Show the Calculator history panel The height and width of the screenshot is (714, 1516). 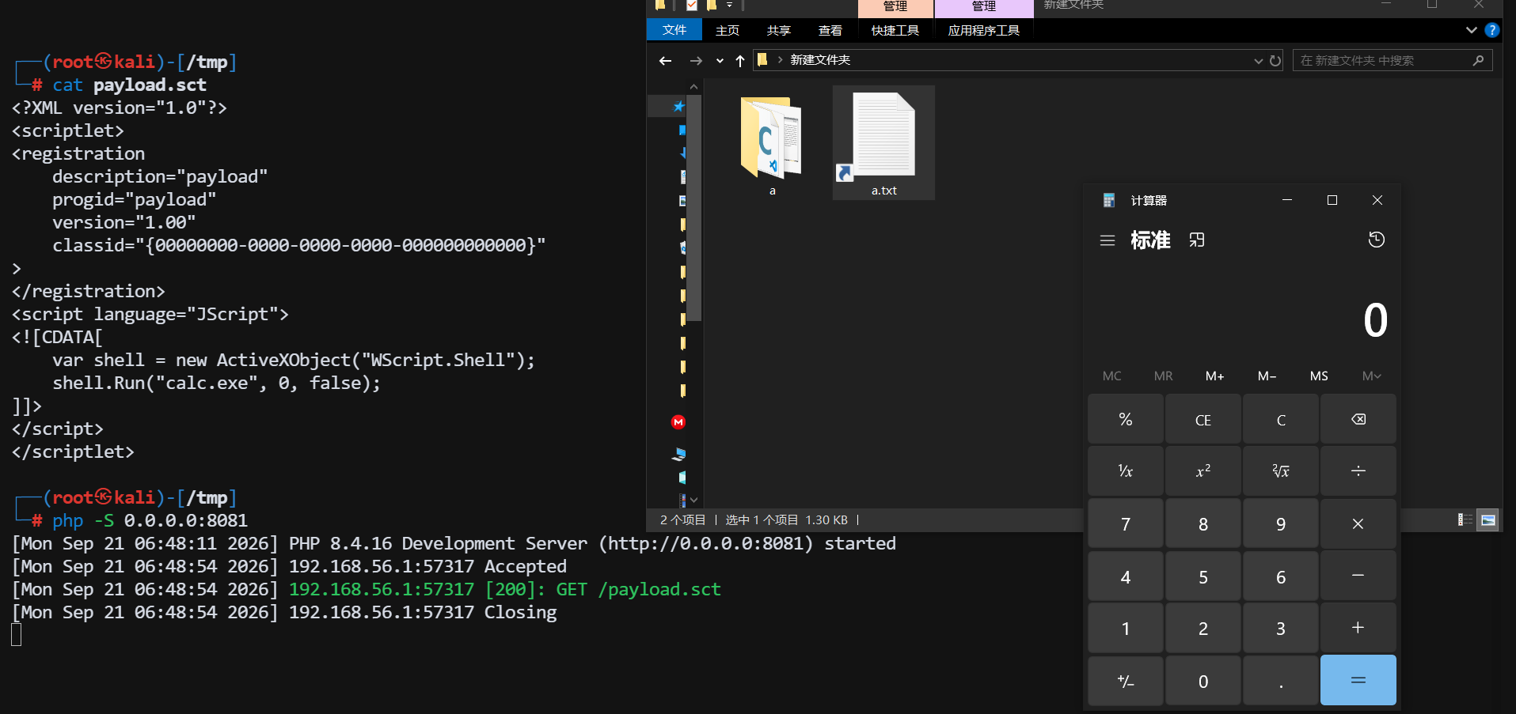tap(1377, 240)
